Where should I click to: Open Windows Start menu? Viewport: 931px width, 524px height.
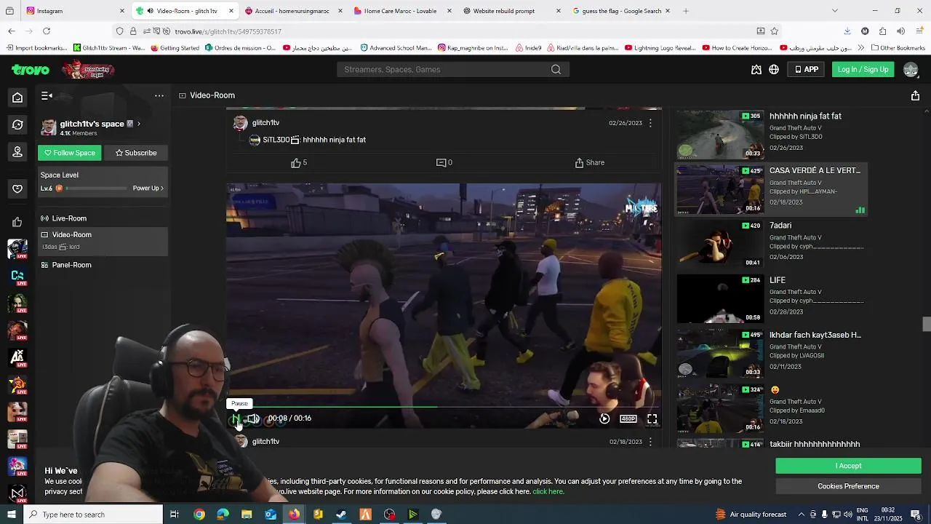(11, 515)
